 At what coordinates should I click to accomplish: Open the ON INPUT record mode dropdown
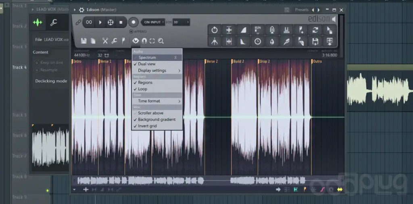tap(153, 22)
